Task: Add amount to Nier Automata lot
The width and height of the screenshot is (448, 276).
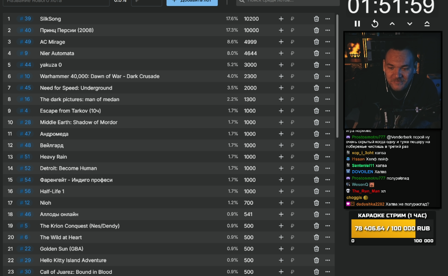Action: [x=281, y=53]
